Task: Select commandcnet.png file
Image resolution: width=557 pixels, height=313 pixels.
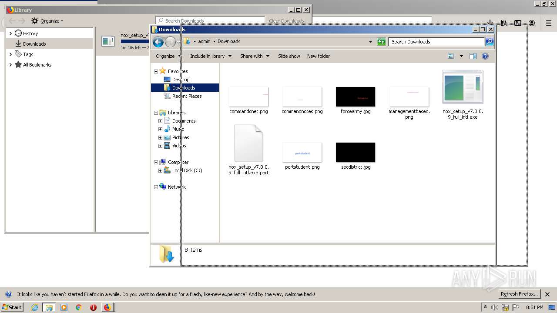Action: tap(248, 100)
